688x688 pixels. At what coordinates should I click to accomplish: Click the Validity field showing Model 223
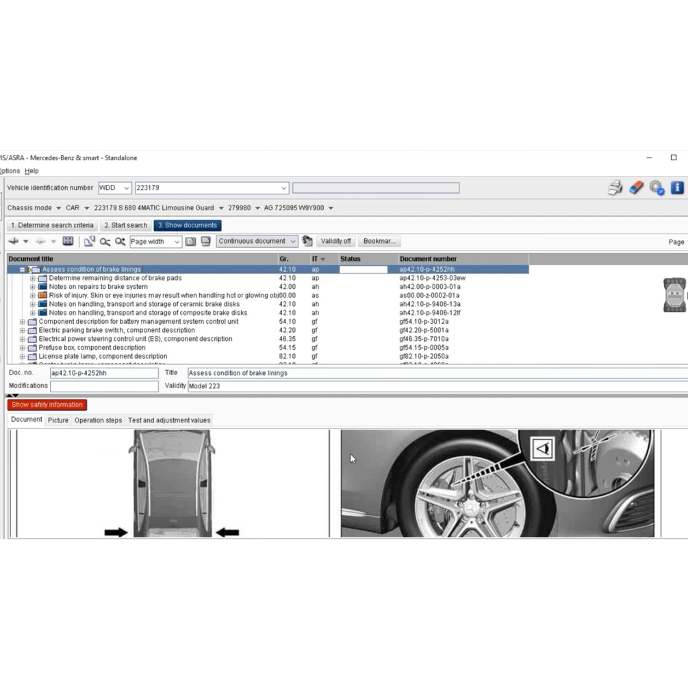pos(437,386)
